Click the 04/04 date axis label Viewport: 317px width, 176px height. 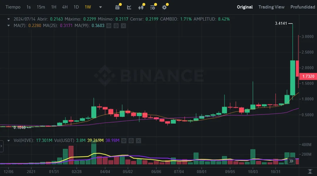105,172
